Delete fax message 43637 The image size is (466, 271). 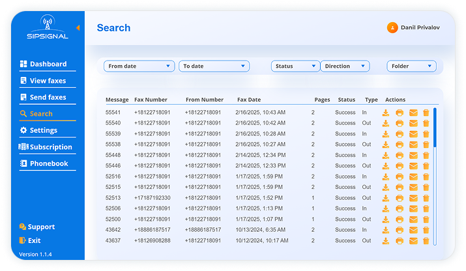tap(426, 241)
